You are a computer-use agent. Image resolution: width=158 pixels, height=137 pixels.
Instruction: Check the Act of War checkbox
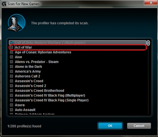[11, 47]
